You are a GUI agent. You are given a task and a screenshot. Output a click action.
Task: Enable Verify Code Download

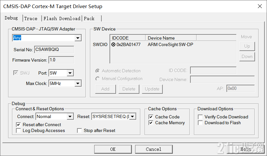200,117
